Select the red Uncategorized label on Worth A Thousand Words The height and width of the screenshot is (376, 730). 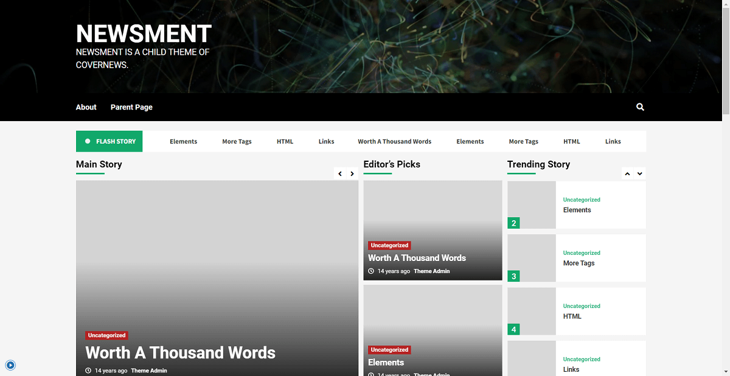389,245
